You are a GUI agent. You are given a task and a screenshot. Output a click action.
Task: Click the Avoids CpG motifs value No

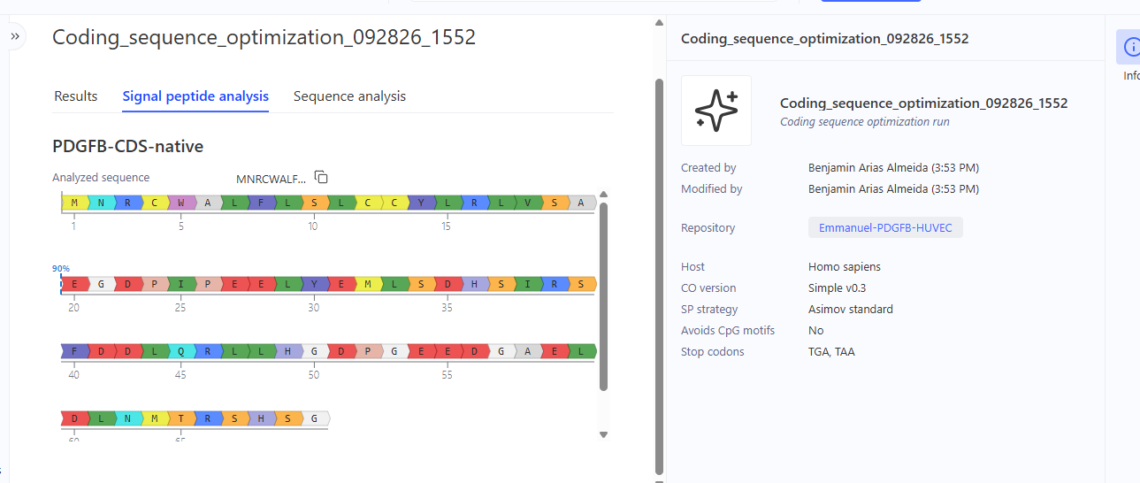coord(815,330)
